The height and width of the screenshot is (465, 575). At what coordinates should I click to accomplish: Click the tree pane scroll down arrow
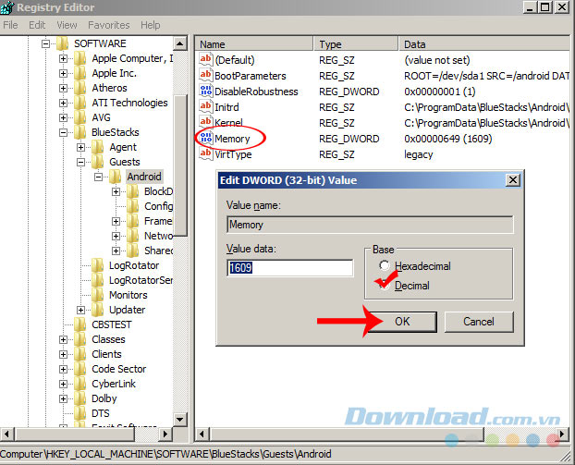179,419
